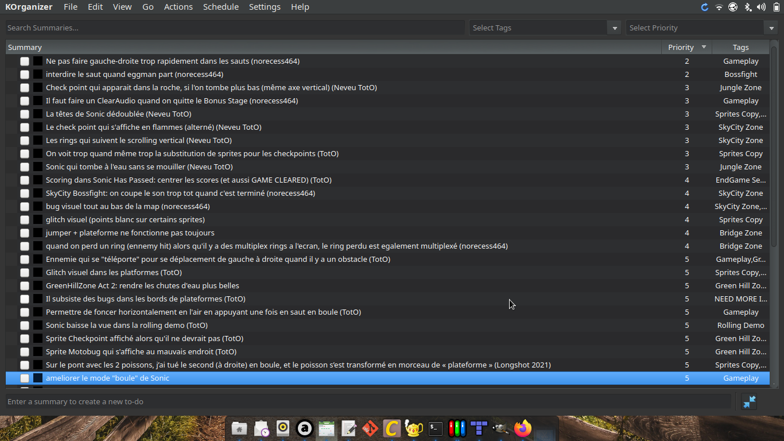Open the Go menu
The image size is (784, 441).
148,7
